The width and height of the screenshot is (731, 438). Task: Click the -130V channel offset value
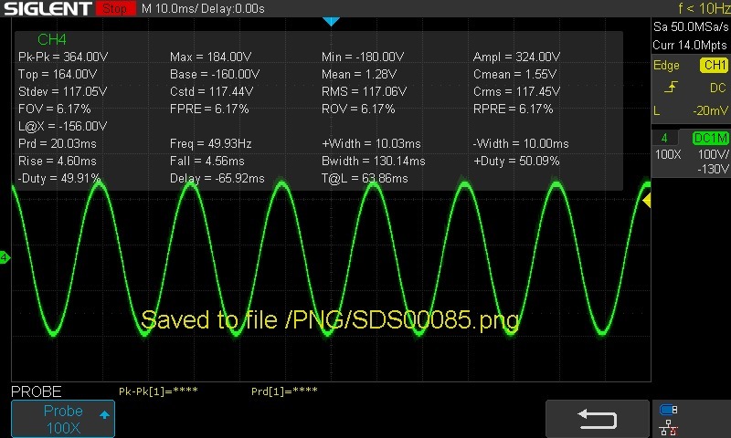713,169
